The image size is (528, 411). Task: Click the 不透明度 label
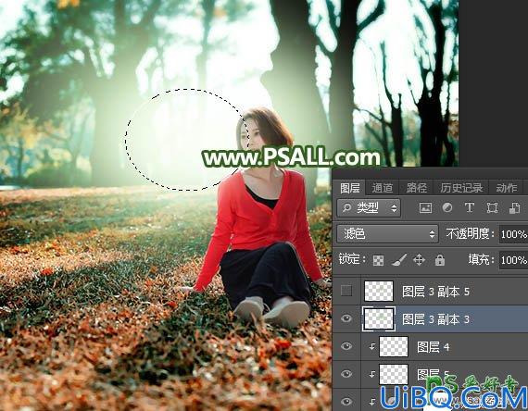point(470,233)
